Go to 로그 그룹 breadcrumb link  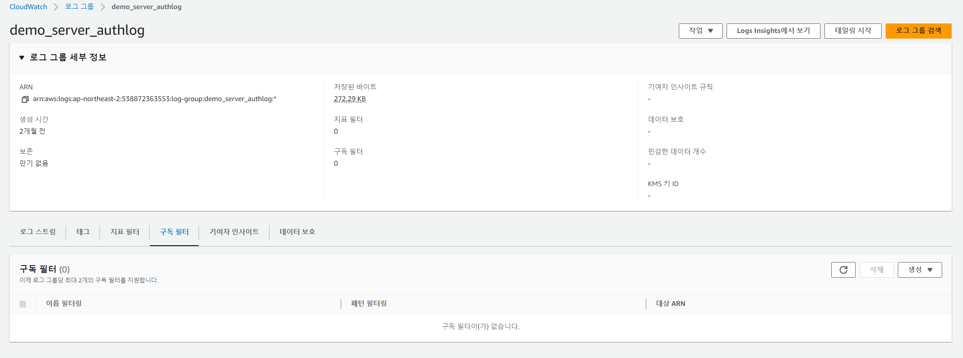(x=80, y=7)
